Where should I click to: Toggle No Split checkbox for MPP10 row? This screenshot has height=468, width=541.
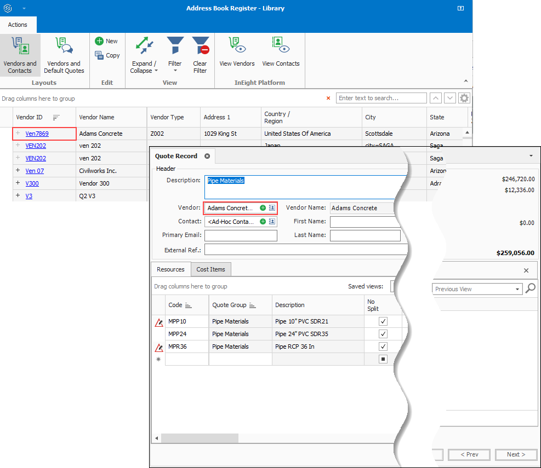point(383,321)
